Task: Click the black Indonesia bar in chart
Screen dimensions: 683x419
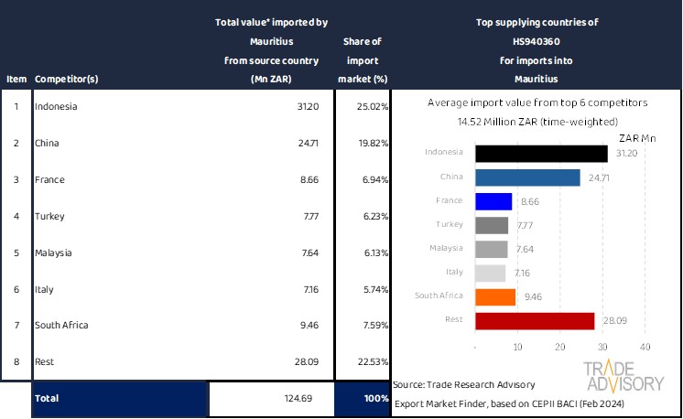Action: (x=541, y=153)
